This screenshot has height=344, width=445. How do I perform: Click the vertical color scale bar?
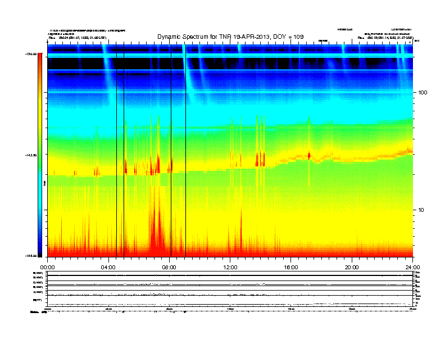pos(40,155)
